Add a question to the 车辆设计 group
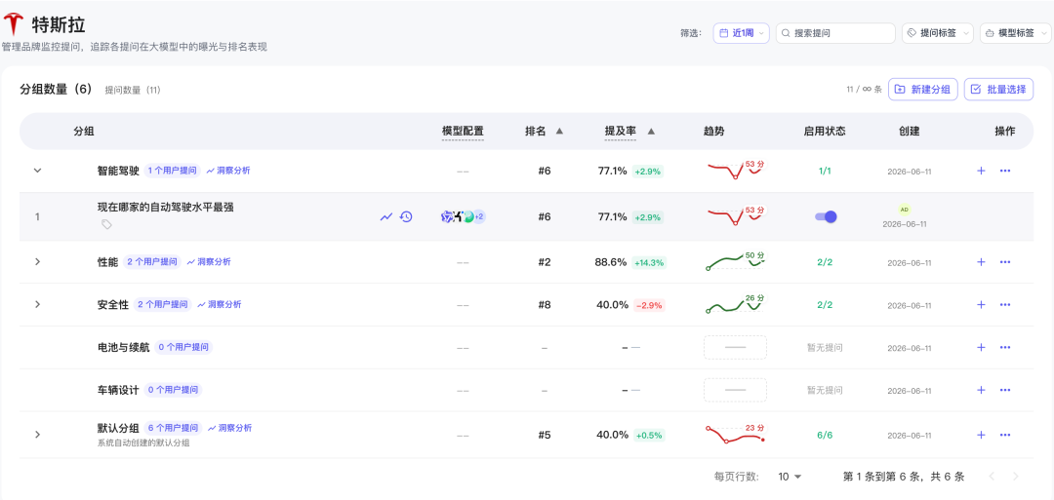The height and width of the screenshot is (500, 1054). click(x=981, y=390)
